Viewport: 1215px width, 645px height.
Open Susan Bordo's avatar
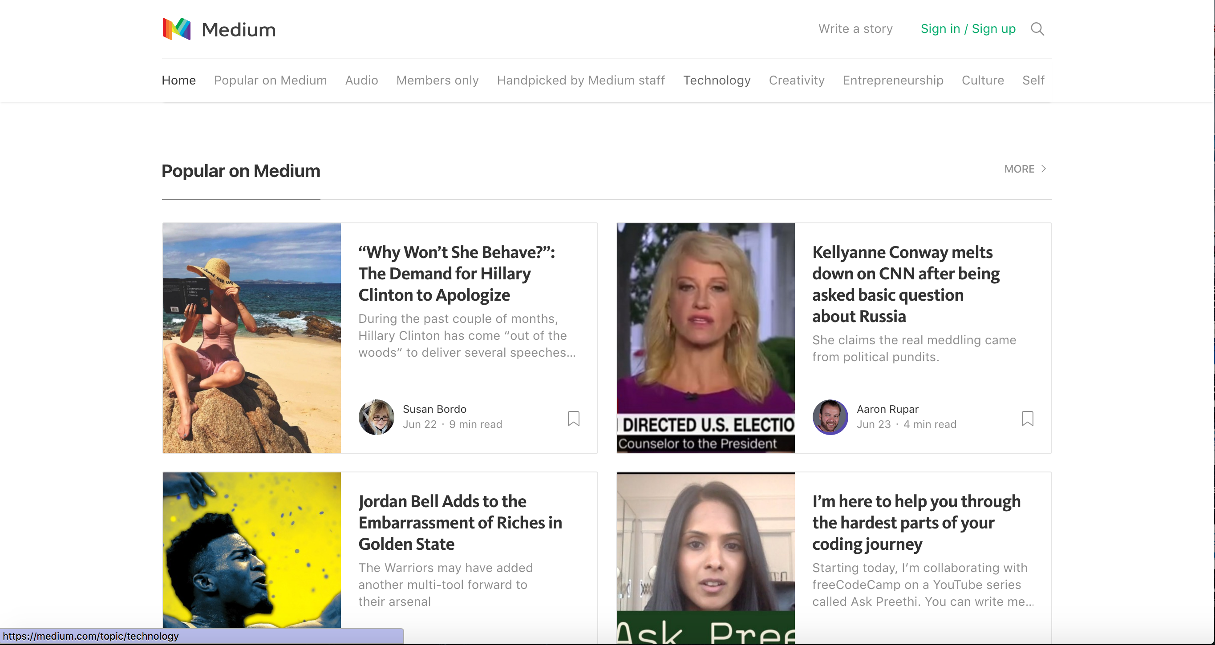coord(377,417)
